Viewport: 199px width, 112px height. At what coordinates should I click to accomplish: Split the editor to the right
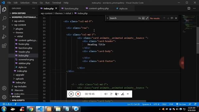pyautogui.click(x=189, y=8)
